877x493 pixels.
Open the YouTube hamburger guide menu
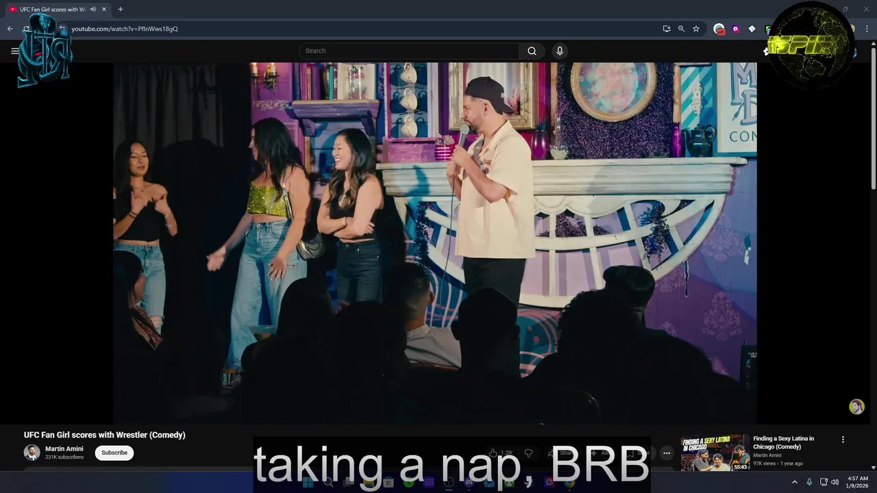(14, 51)
